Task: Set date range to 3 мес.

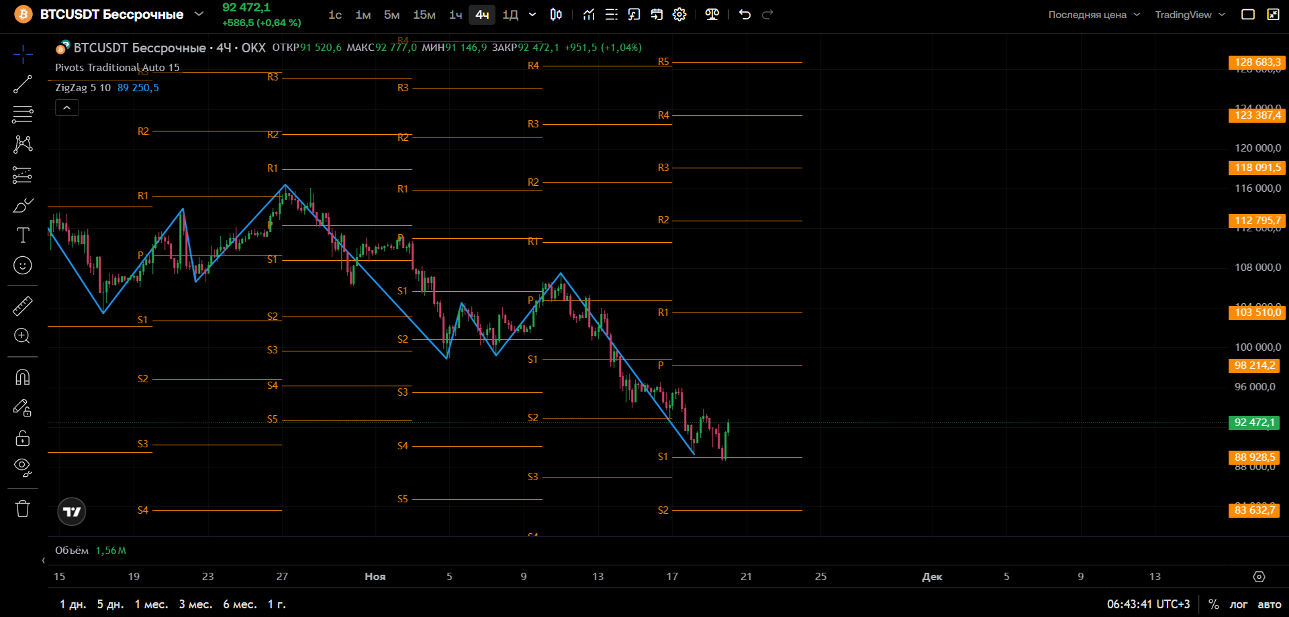Action: (196, 604)
